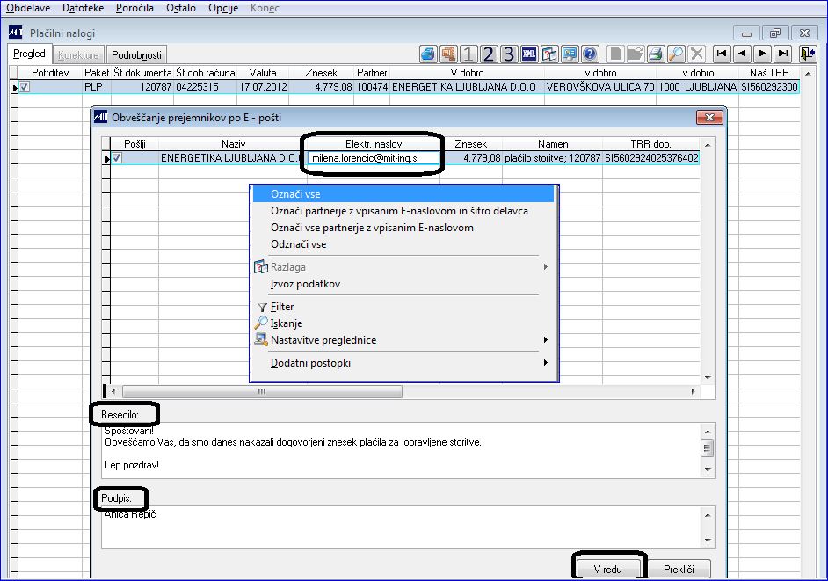This screenshot has height=581, width=828.
Task: Open help via the blue question mark icon
Action: coord(589,54)
